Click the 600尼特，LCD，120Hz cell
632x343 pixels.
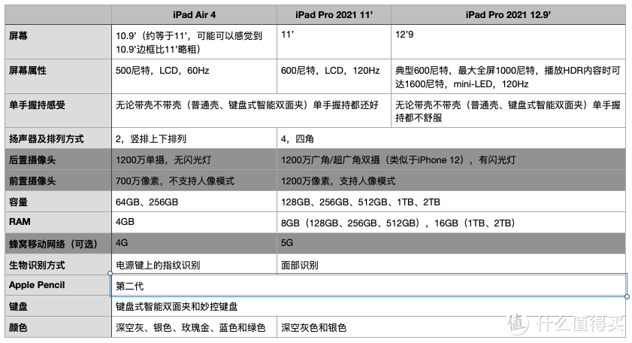[x=334, y=77]
